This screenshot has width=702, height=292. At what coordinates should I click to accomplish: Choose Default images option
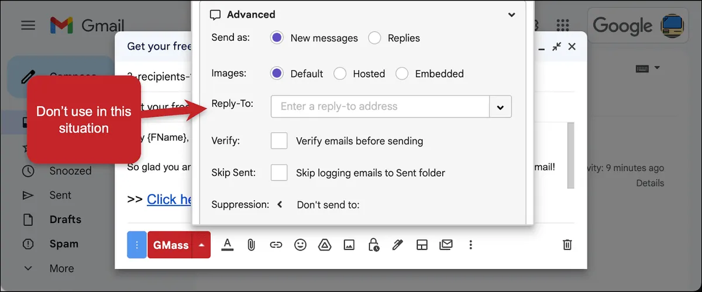[x=277, y=74]
